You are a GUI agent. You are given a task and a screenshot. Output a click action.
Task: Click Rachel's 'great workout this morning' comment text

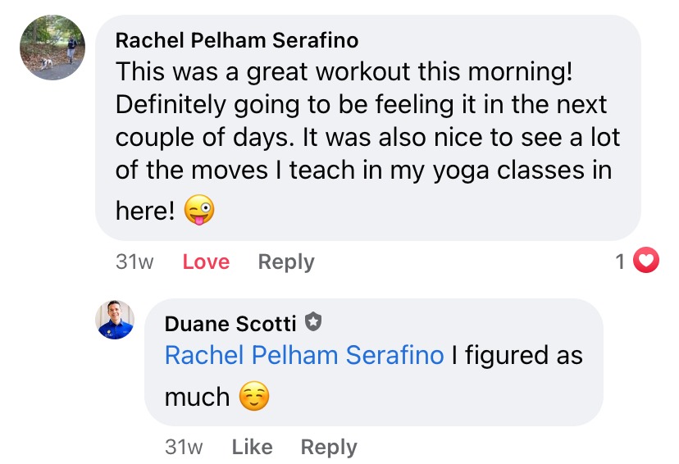tap(344, 73)
